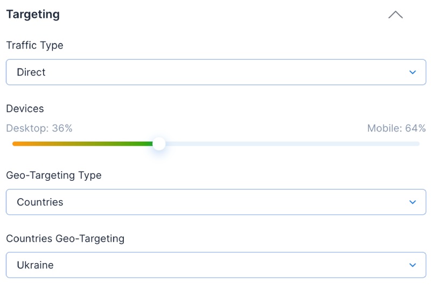Click the selected value Countries

40,202
